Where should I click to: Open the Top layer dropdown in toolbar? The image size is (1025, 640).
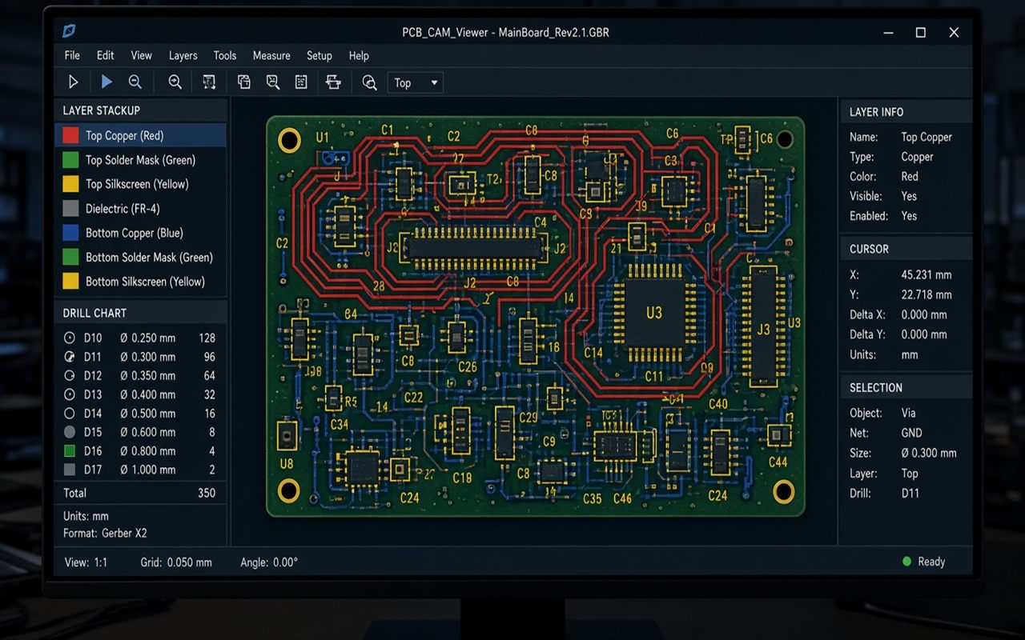(416, 82)
